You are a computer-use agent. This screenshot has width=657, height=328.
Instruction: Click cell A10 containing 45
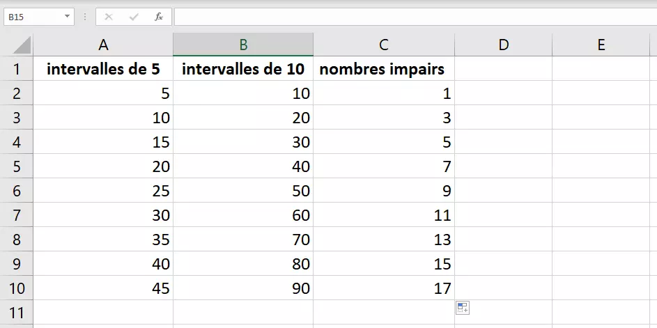click(x=103, y=288)
